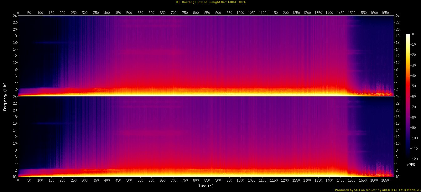
Task: Select the 1500 tick on the bottom time axis
Action: pyautogui.click(x=351, y=181)
